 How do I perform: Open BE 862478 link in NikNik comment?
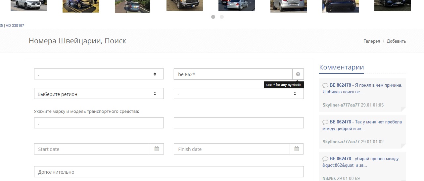click(x=340, y=158)
